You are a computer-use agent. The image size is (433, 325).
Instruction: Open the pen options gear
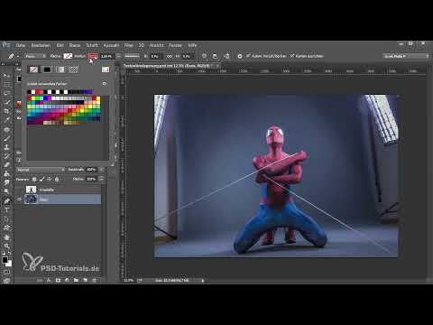click(240, 56)
